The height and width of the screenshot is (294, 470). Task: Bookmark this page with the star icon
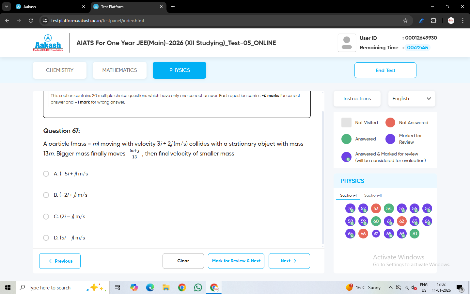pos(405,21)
